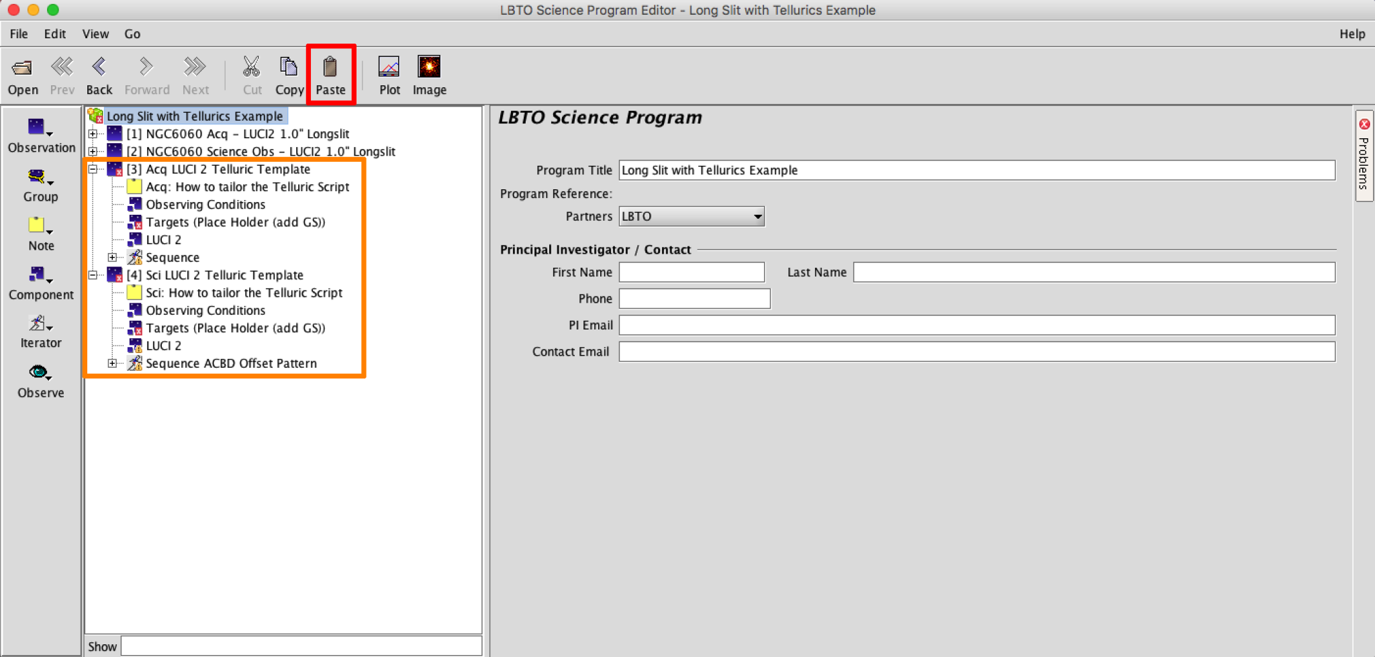Click the yellow note icon for Acq tailor script

134,187
